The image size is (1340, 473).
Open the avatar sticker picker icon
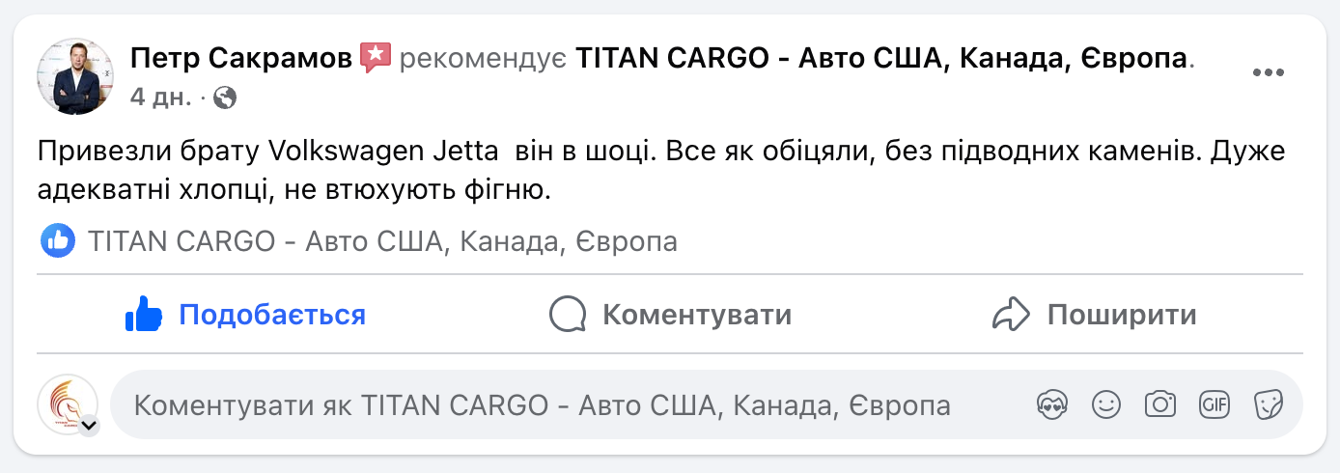(x=1050, y=404)
